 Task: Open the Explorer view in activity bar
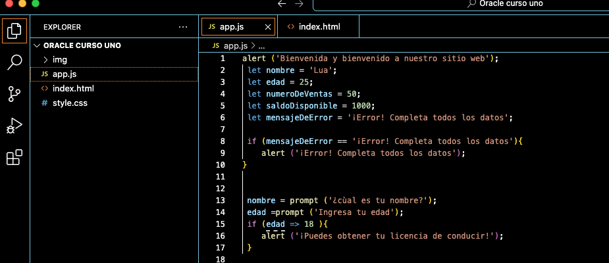point(14,31)
